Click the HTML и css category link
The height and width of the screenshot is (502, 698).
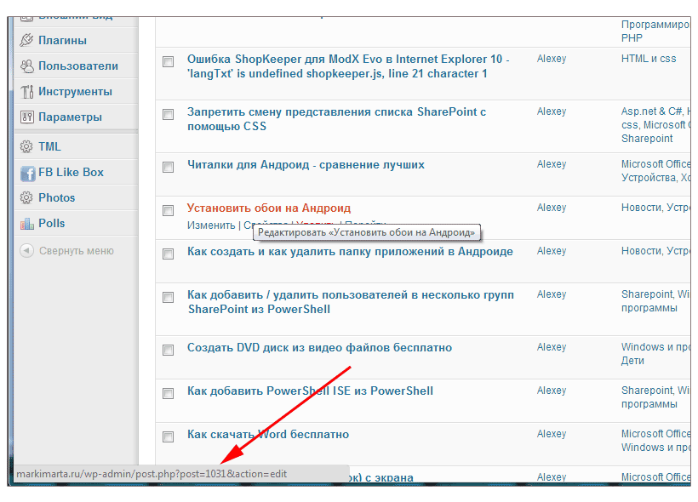(x=649, y=59)
